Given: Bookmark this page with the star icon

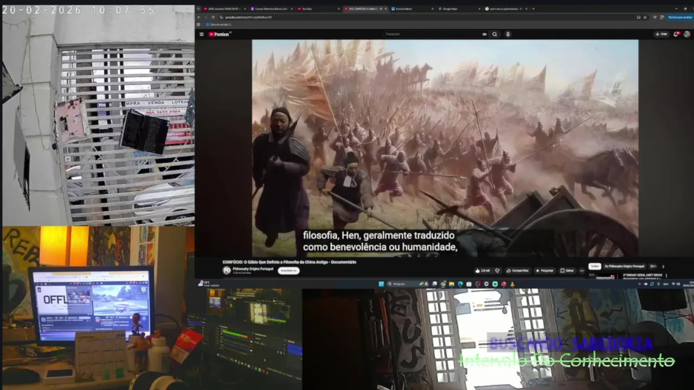Looking at the screenshot, I should [x=645, y=17].
